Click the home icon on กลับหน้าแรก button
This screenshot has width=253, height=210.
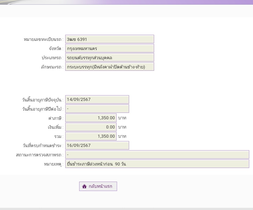84,186
